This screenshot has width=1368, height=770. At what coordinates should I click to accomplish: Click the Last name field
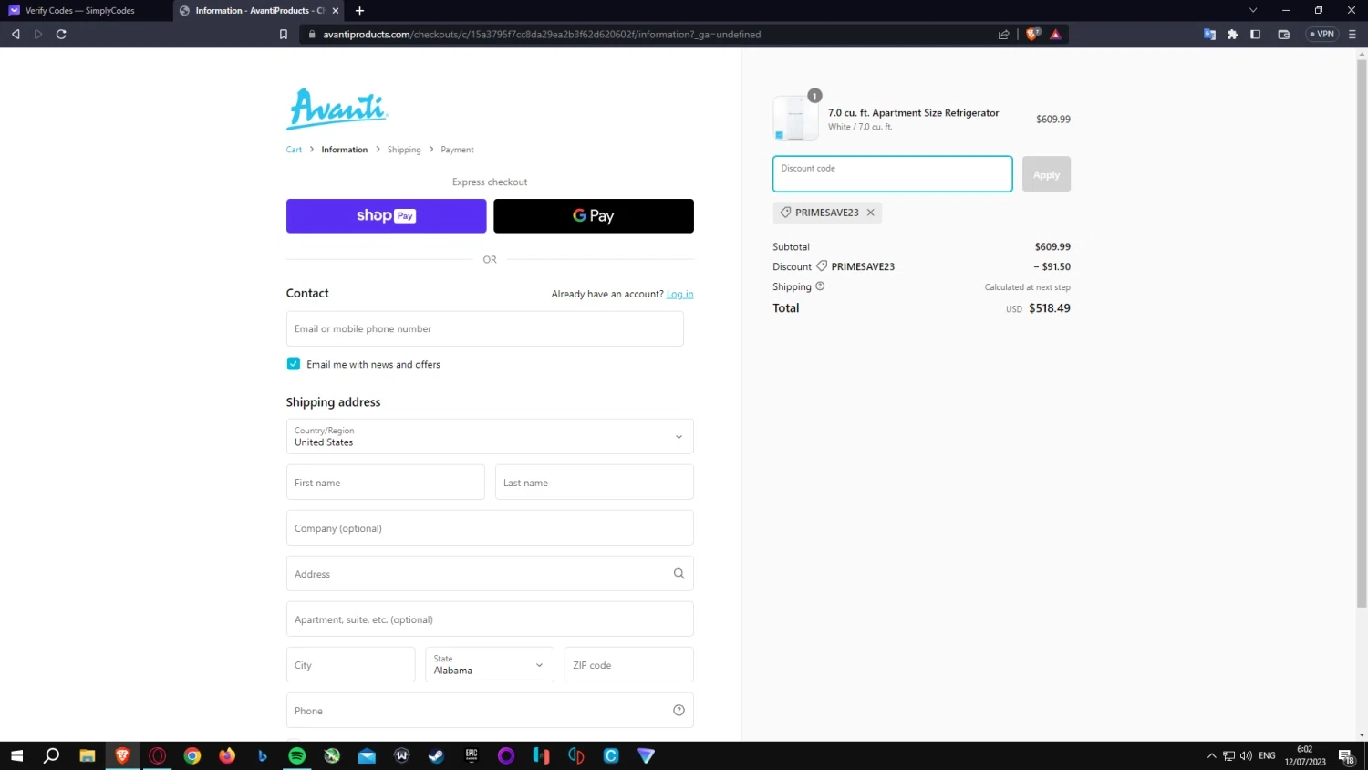point(595,483)
